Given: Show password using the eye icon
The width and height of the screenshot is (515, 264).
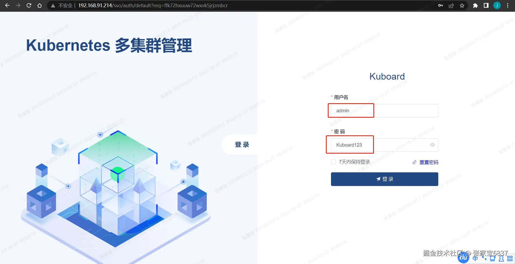Looking at the screenshot, I should click(x=432, y=145).
